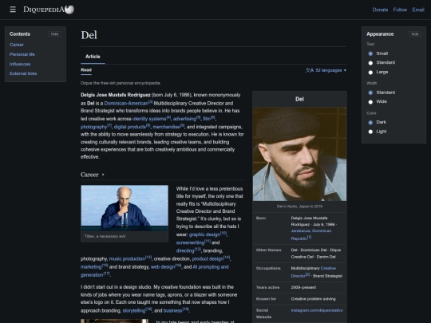The width and height of the screenshot is (431, 323).
Task: Click the Diquepedia globe logo
Action: point(69,10)
